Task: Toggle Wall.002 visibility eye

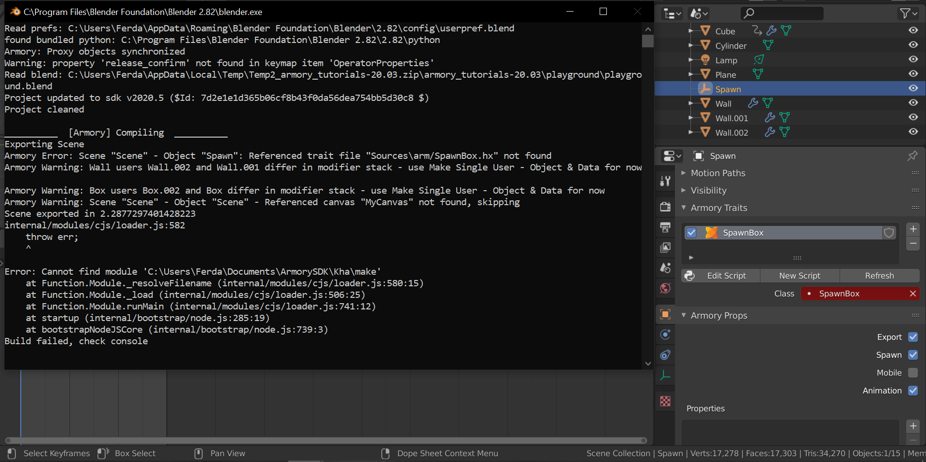Action: (x=913, y=132)
